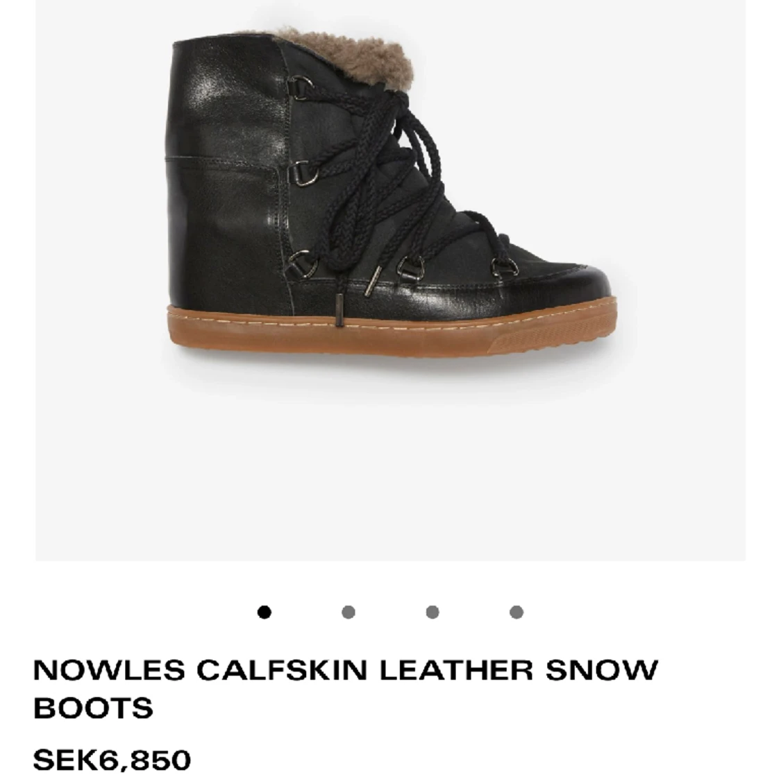Select the first black carousel dot
The image size is (781, 779).
click(x=264, y=612)
